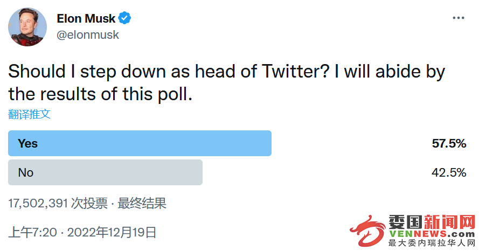Click the 最终结果 final results label
The height and width of the screenshot is (251, 479).
click(142, 203)
